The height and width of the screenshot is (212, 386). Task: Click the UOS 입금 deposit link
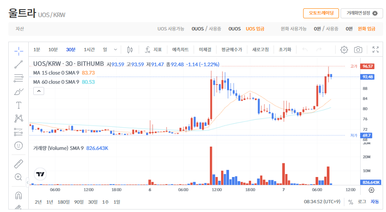click(x=255, y=29)
